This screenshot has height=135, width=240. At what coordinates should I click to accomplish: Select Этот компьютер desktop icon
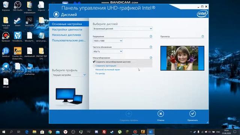coord(30,69)
